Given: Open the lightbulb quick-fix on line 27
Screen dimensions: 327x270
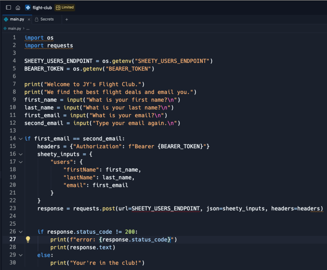Looking at the screenshot, I should tap(28, 240).
